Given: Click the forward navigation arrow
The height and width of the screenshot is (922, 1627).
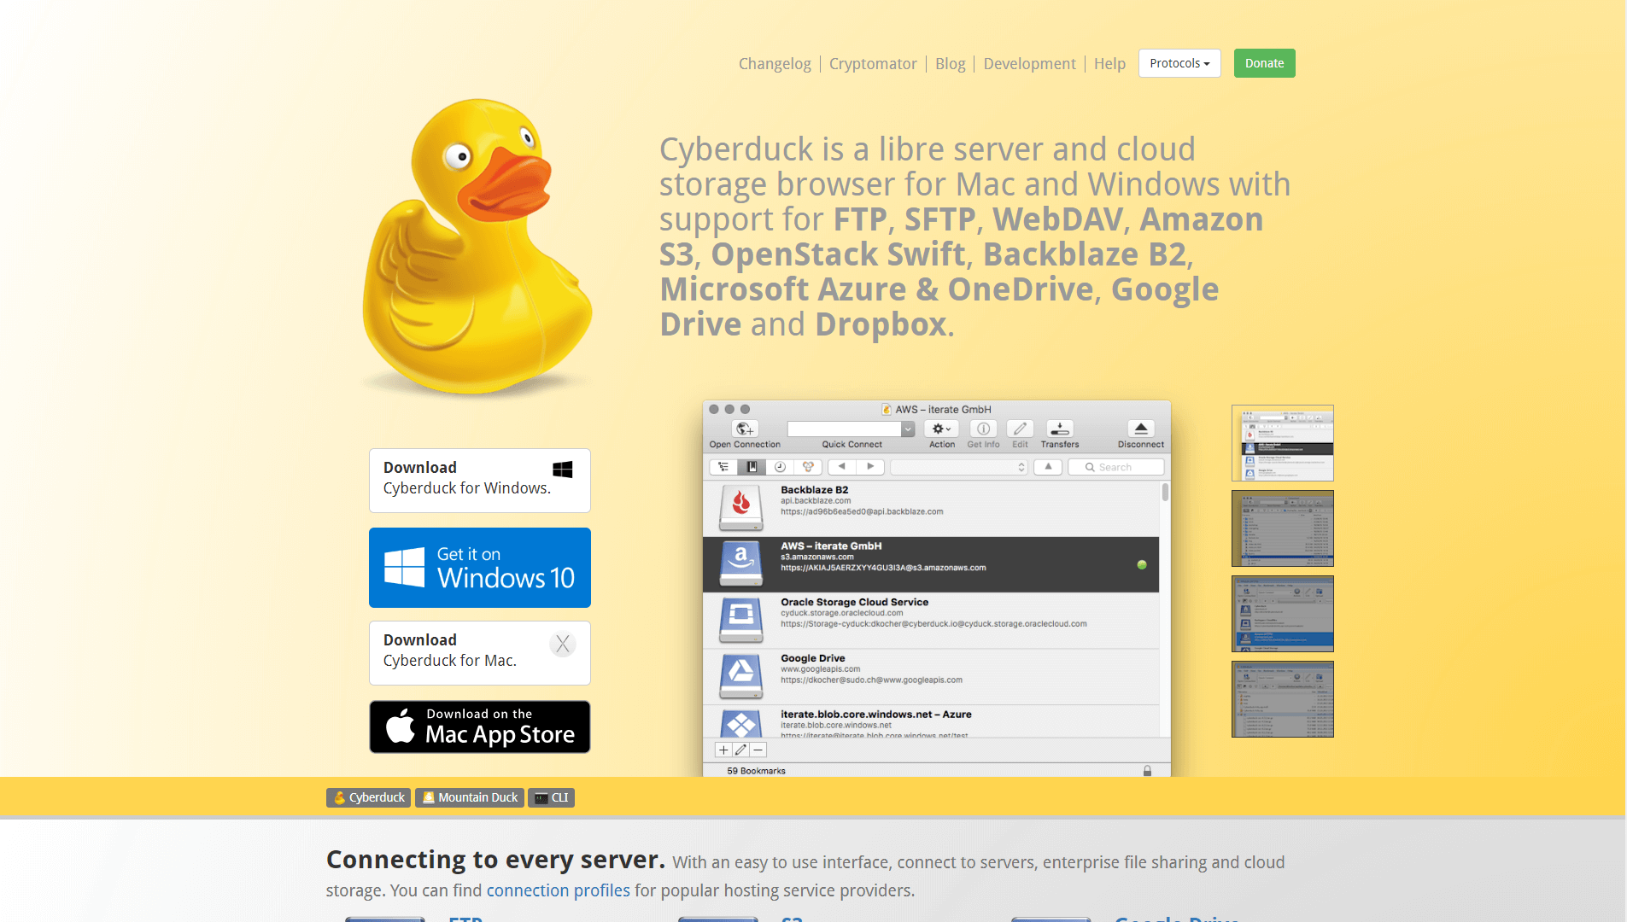Looking at the screenshot, I should click(x=870, y=467).
